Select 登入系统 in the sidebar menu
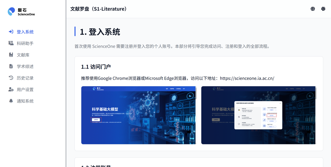 pyautogui.click(x=25, y=32)
